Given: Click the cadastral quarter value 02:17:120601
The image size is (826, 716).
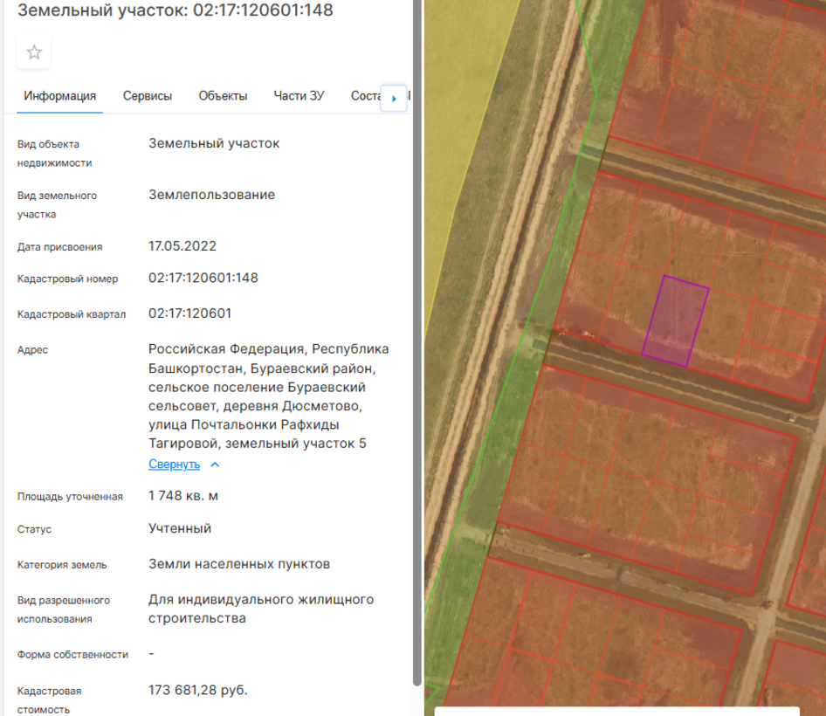Looking at the screenshot, I should point(189,313).
